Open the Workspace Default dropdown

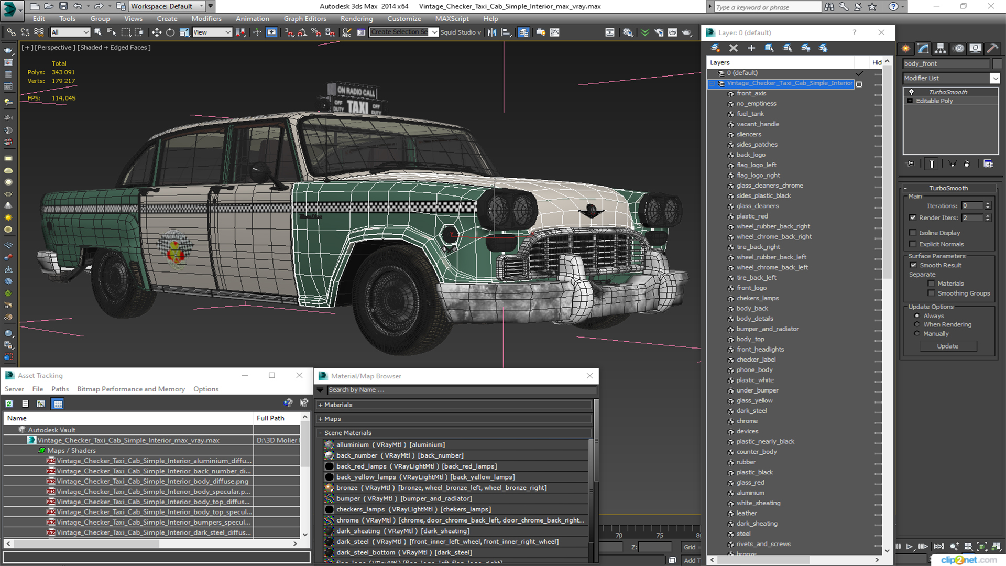tap(167, 6)
